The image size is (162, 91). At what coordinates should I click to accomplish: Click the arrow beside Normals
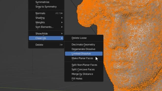pyautogui.click(x=62, y=13)
